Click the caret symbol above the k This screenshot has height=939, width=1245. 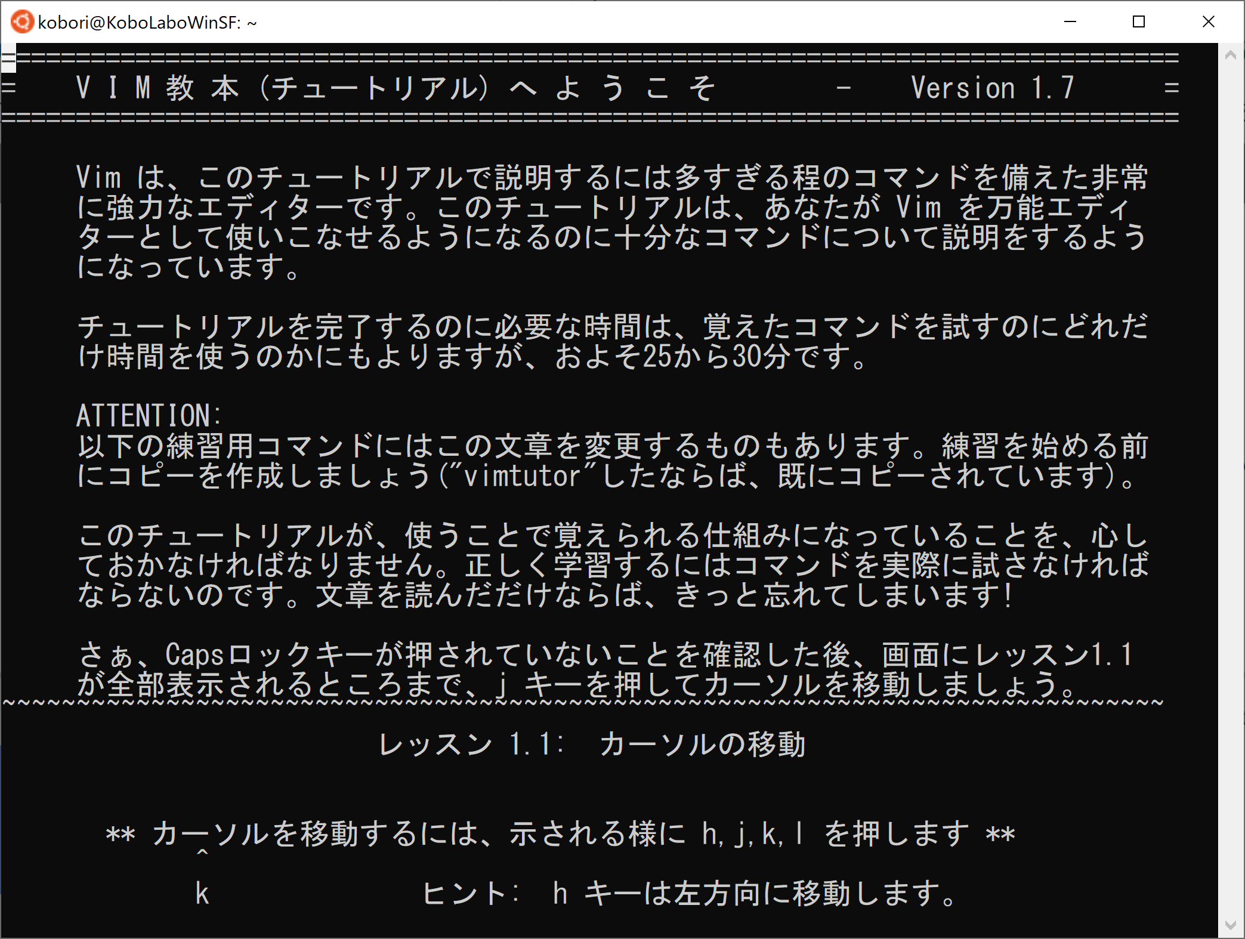click(202, 852)
